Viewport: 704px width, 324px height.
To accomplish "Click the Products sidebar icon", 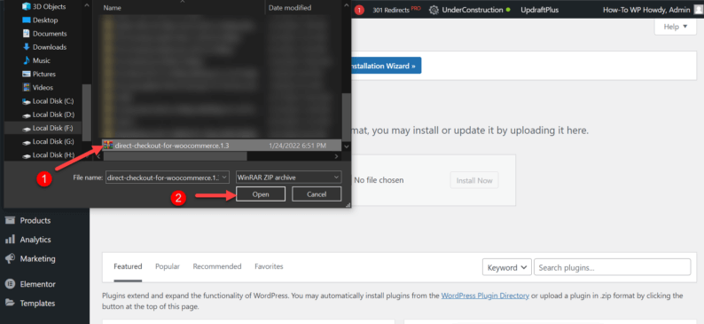I will [x=10, y=220].
